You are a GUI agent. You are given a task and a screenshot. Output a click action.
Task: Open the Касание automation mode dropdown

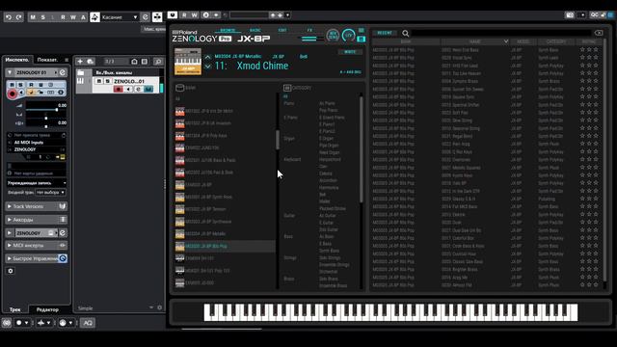tap(120, 17)
